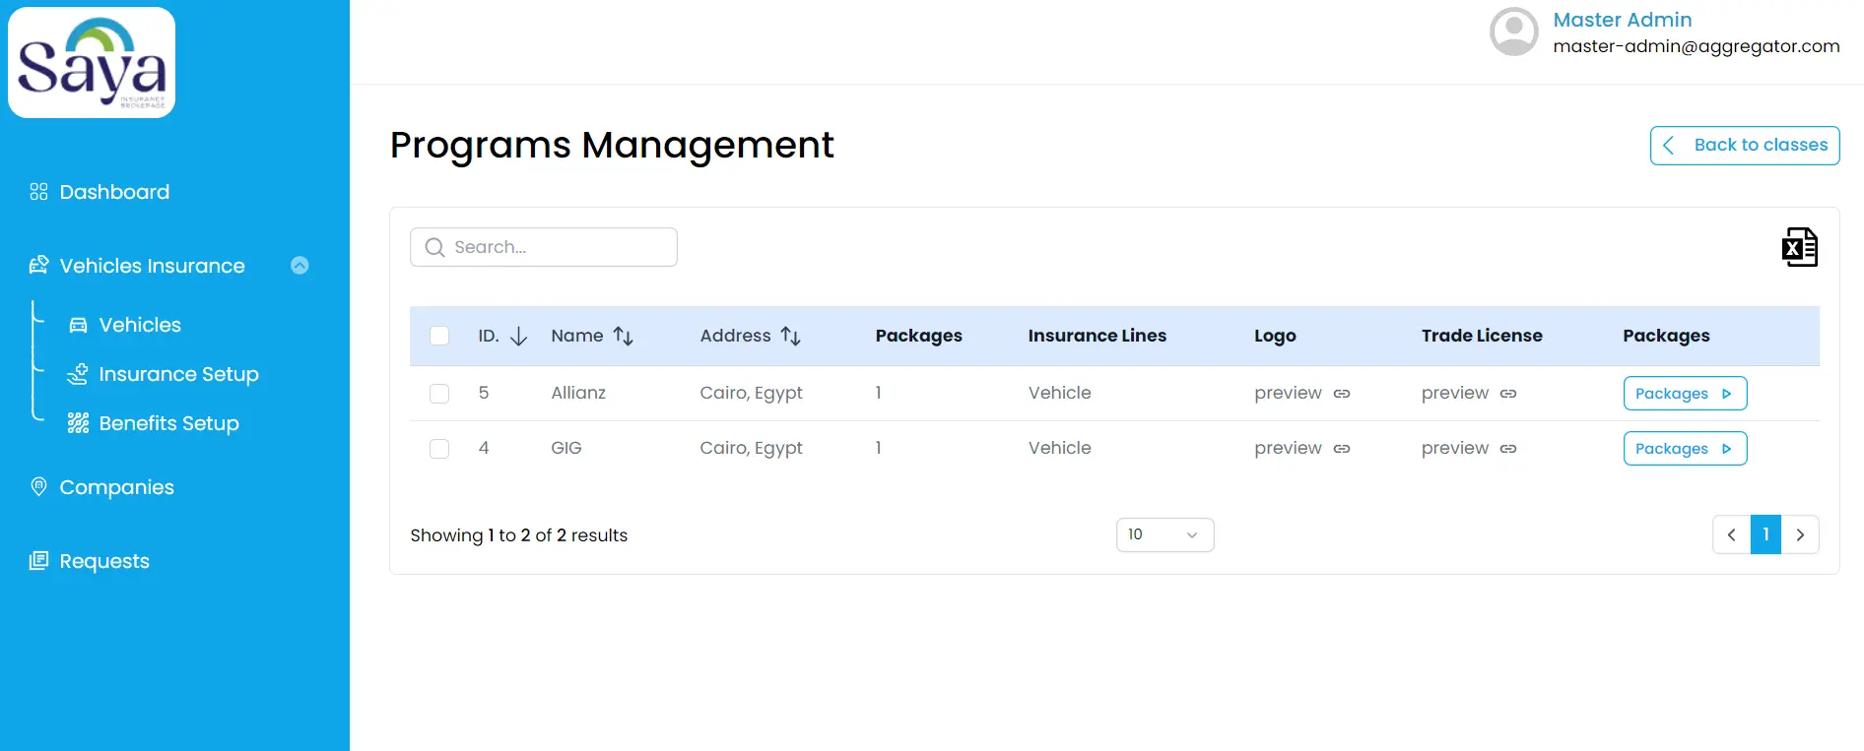This screenshot has height=751, width=1864.
Task: Click the Vehicles Insurance sidebar icon
Action: click(x=38, y=266)
